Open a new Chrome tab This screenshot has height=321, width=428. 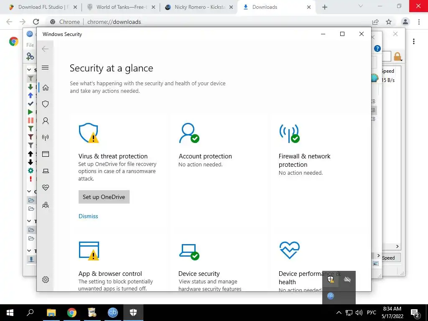coord(324,7)
